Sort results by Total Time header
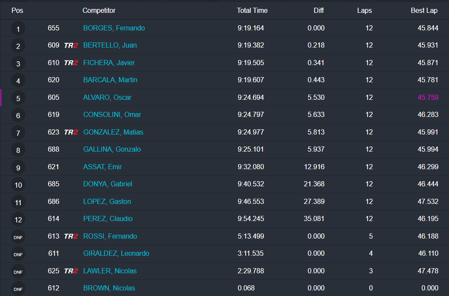The width and height of the screenshot is (449, 296). tap(252, 11)
